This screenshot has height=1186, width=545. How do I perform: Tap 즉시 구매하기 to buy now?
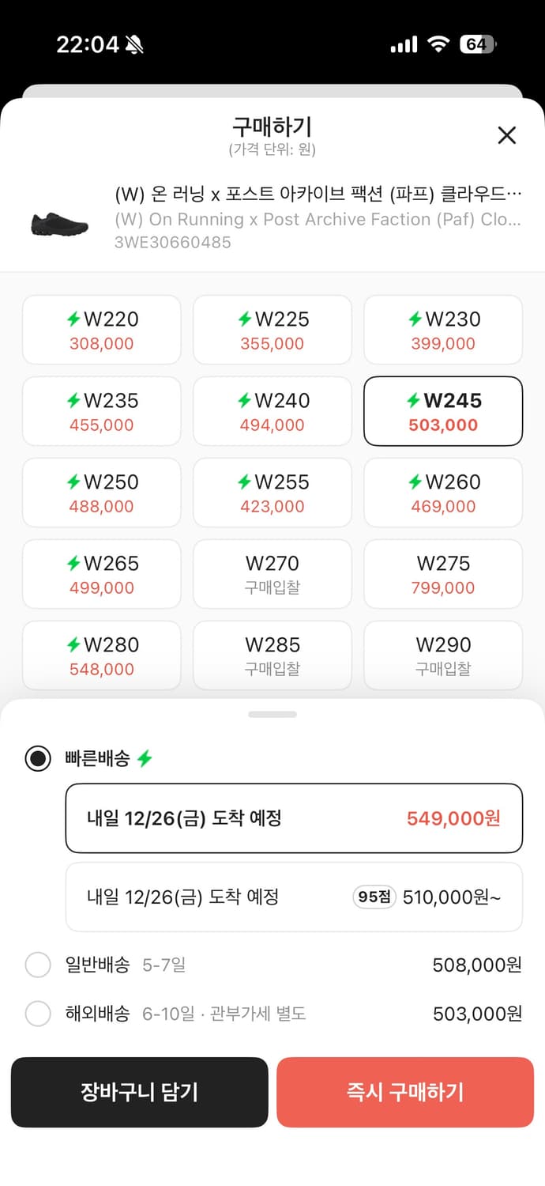point(405,1092)
